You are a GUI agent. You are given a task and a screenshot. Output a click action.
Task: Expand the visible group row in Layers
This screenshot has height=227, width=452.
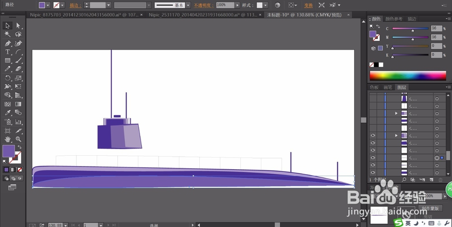(x=396, y=135)
